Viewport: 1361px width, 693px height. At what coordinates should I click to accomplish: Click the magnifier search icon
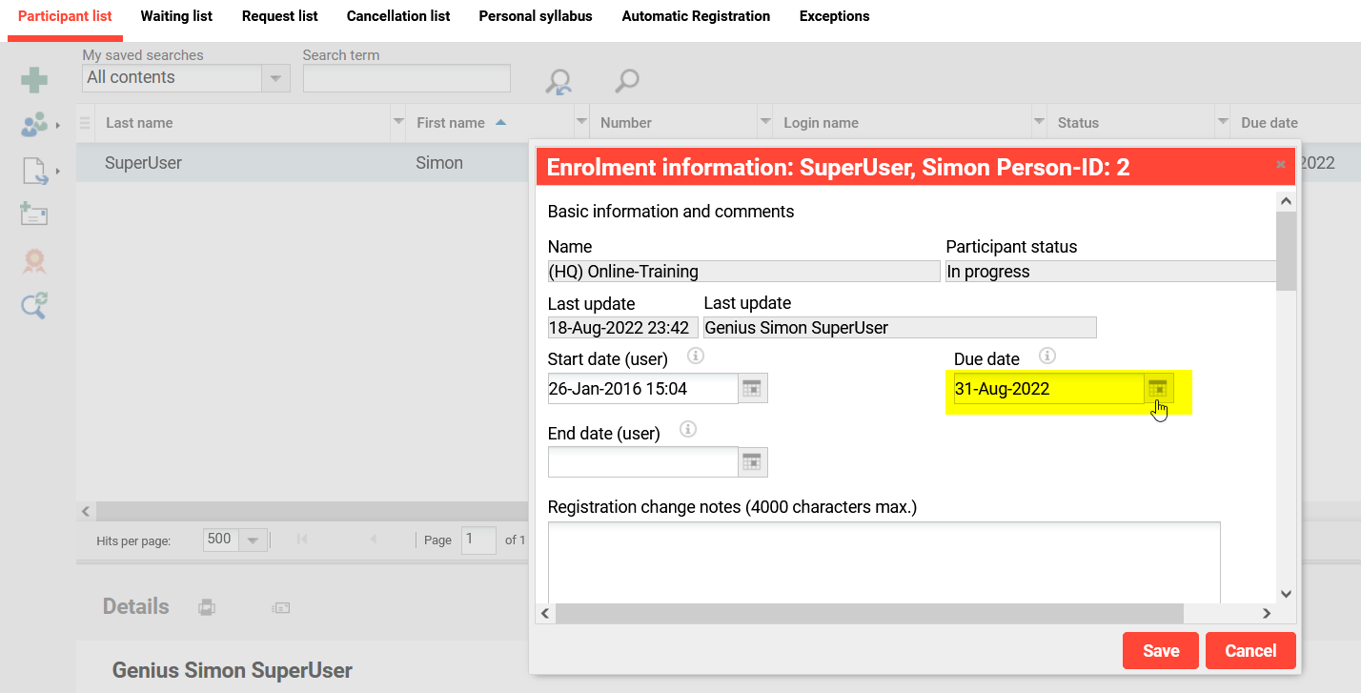(x=626, y=81)
